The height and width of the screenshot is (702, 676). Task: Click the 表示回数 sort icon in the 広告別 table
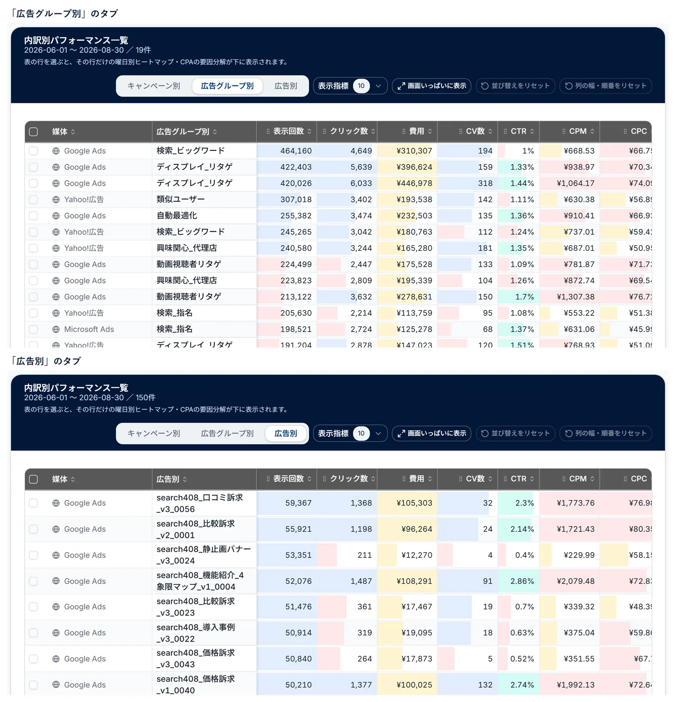pos(309,479)
